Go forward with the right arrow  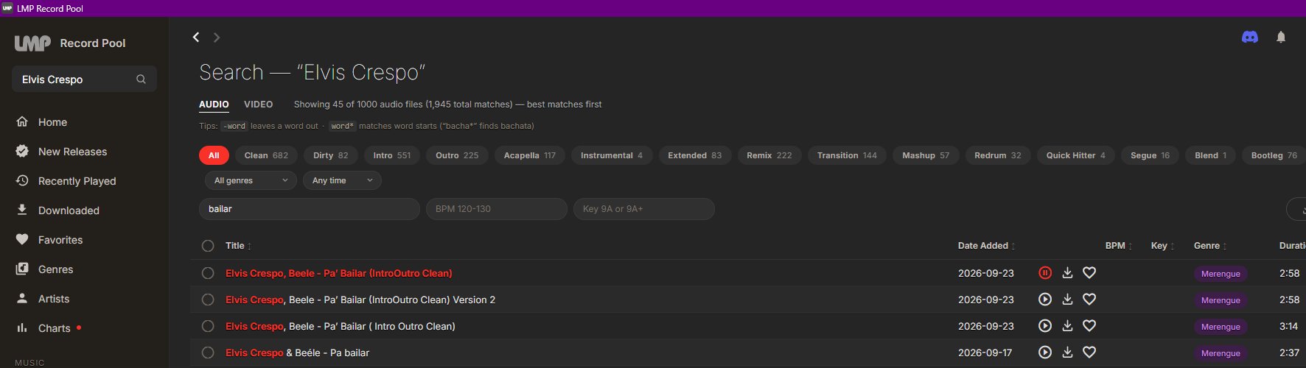coord(217,37)
